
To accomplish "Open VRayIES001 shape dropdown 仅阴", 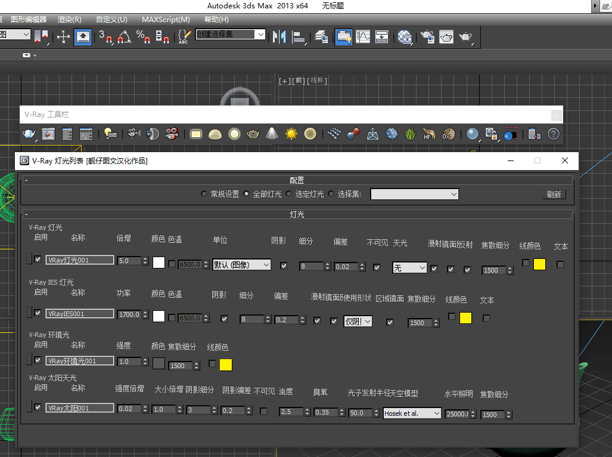I will (x=358, y=322).
